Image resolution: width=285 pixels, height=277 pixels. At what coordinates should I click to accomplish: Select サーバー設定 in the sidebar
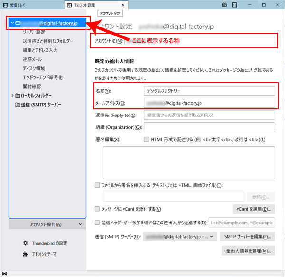click(34, 32)
